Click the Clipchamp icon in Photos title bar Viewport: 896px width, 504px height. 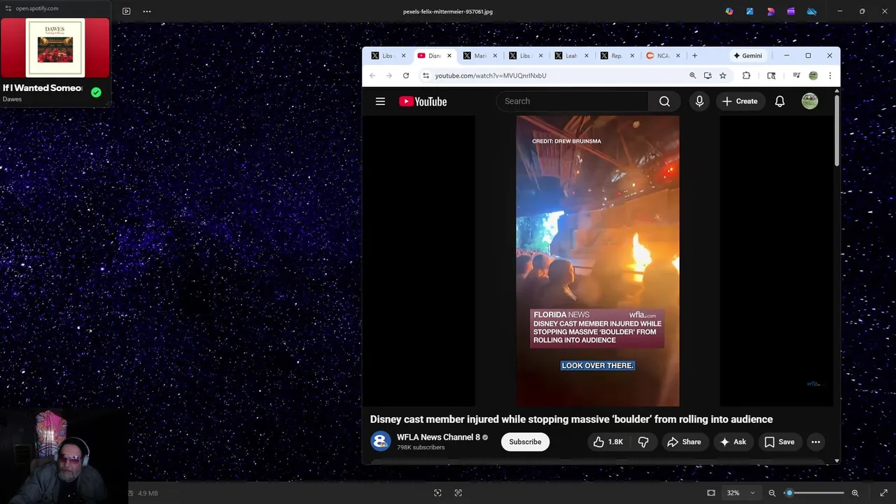pos(791,11)
